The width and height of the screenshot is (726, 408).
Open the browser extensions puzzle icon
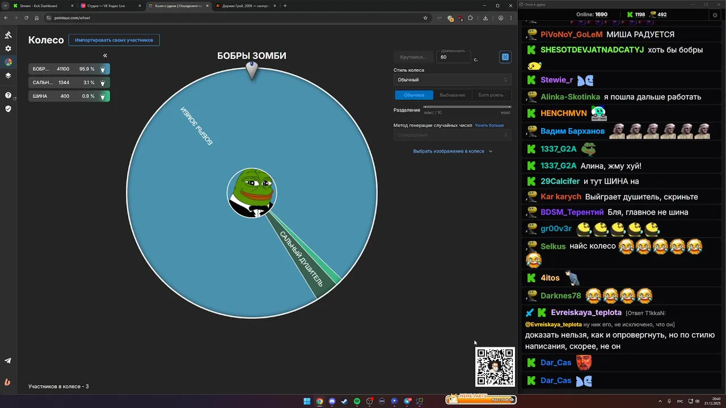pyautogui.click(x=470, y=18)
